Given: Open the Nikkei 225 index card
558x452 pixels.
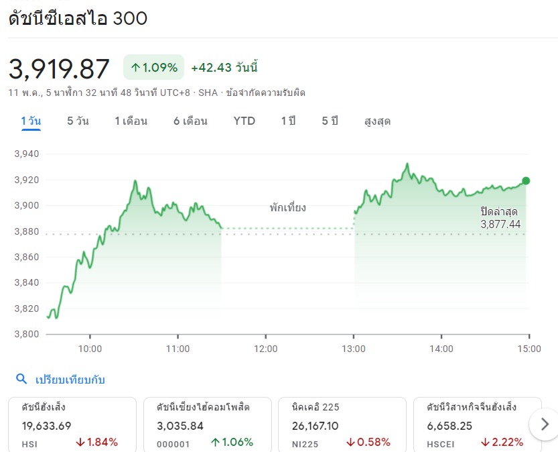Looking at the screenshot, I should coord(342,424).
